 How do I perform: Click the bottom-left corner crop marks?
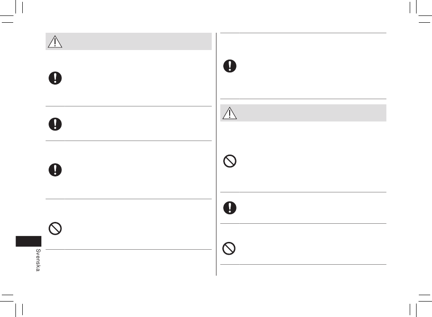tap(11, 306)
